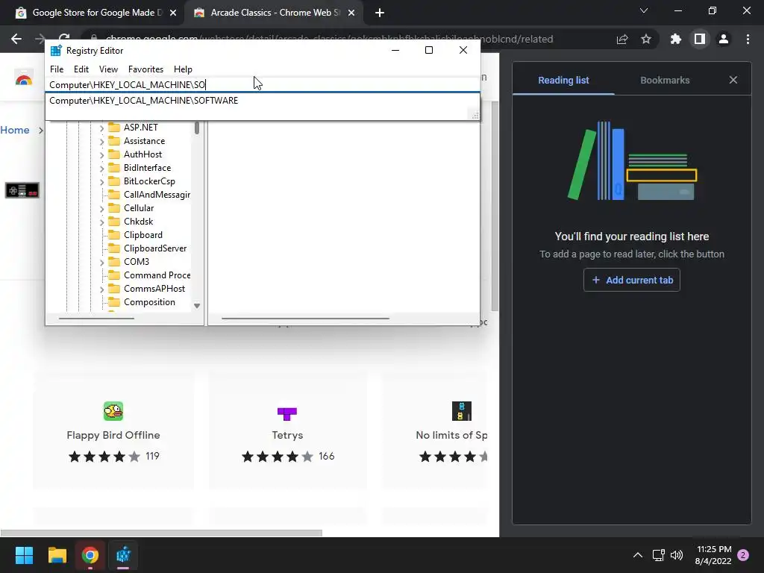The image size is (764, 573).
Task: Click the ASP.NET folder icon
Action: coord(114,128)
